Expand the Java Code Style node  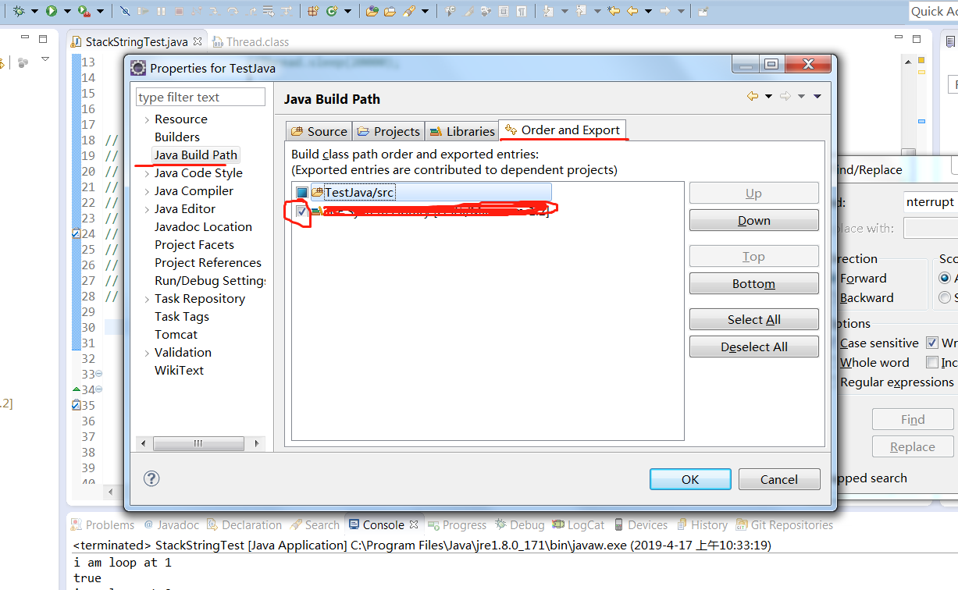[147, 173]
